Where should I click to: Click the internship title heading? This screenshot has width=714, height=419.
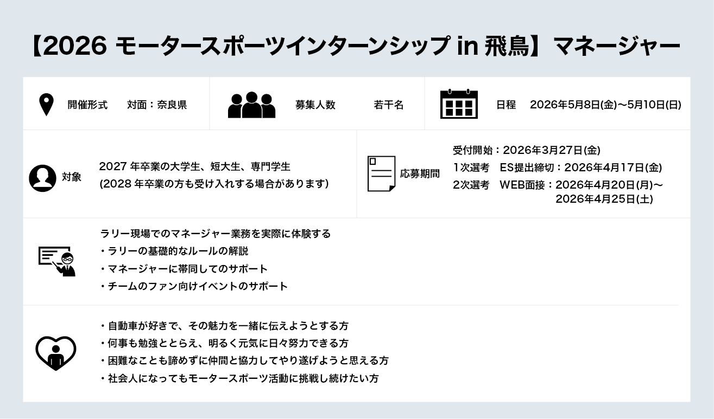pyautogui.click(x=356, y=47)
